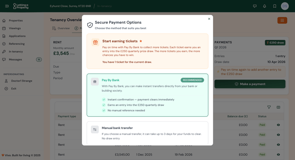
Task: Select In tenancy in sidebar
Action: (x=16, y=52)
